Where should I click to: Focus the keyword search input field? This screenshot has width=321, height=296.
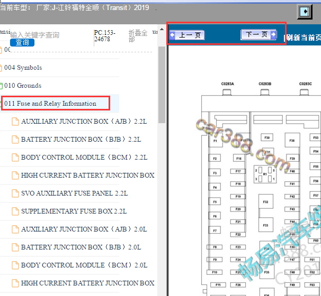click(35, 35)
